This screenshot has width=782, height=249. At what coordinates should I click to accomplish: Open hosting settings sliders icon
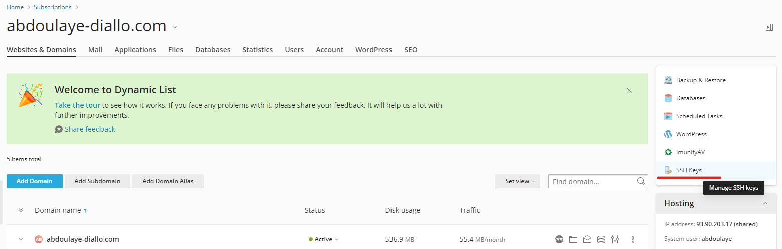point(615,239)
